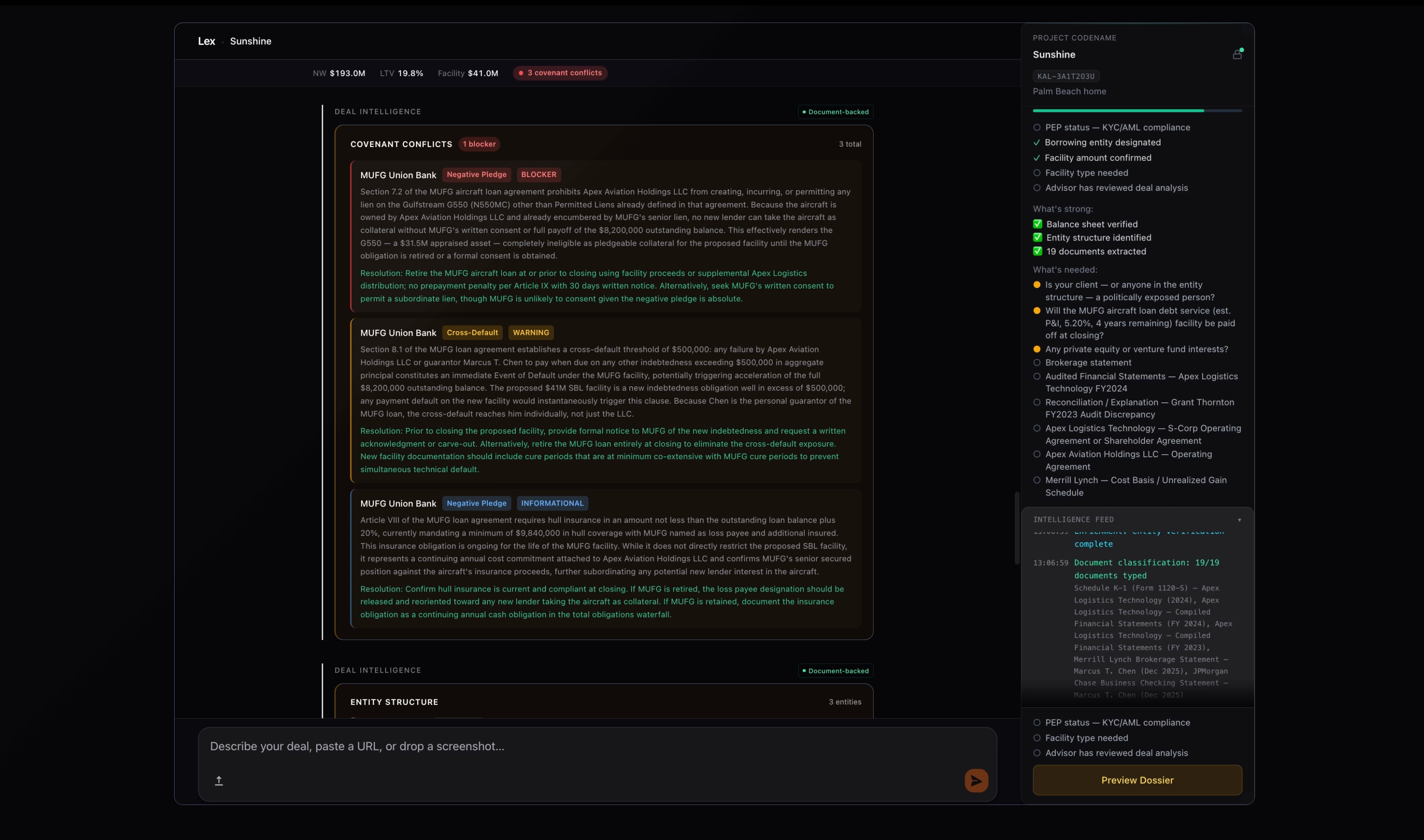
Task: Collapse the Covenant Conflicts card
Action: click(401, 144)
